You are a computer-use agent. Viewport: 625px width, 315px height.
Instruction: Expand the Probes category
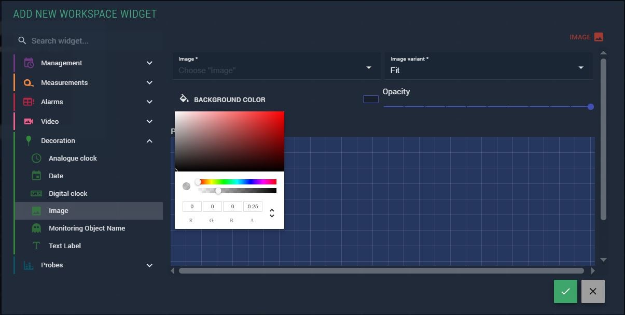tap(149, 265)
